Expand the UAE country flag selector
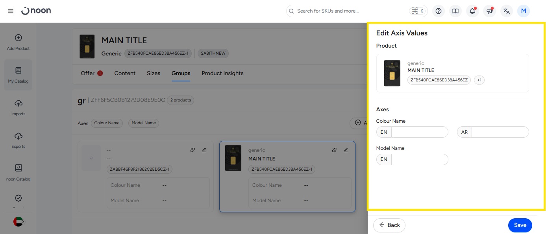 click(19, 221)
